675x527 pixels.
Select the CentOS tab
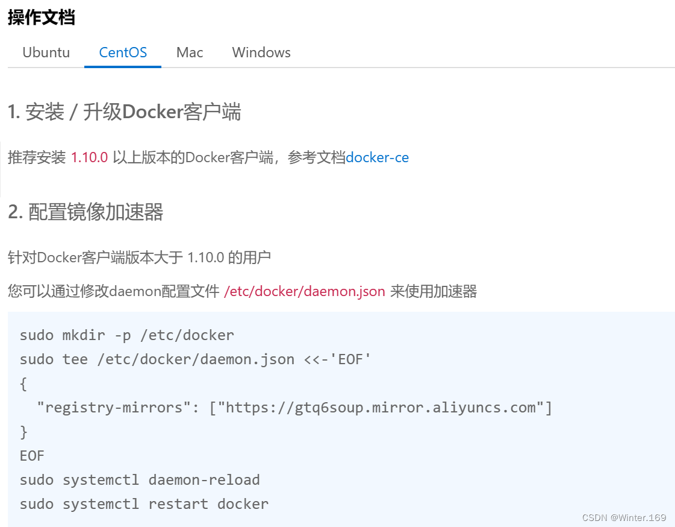click(x=122, y=52)
